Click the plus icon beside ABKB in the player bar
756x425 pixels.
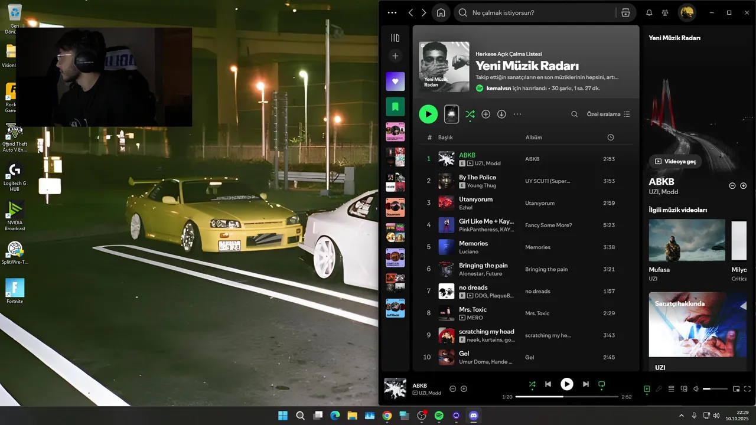pyautogui.click(x=464, y=389)
